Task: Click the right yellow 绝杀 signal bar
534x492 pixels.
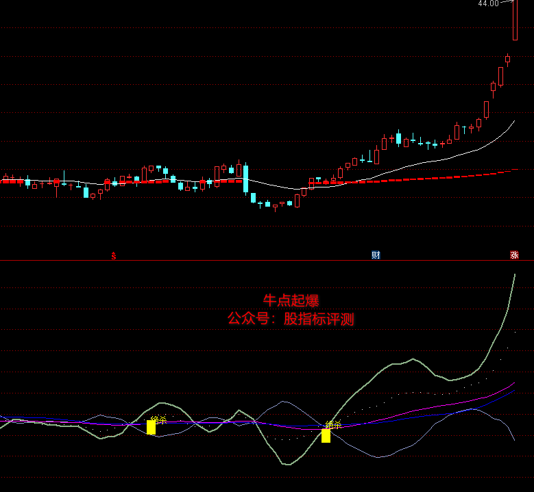Action: pos(326,436)
